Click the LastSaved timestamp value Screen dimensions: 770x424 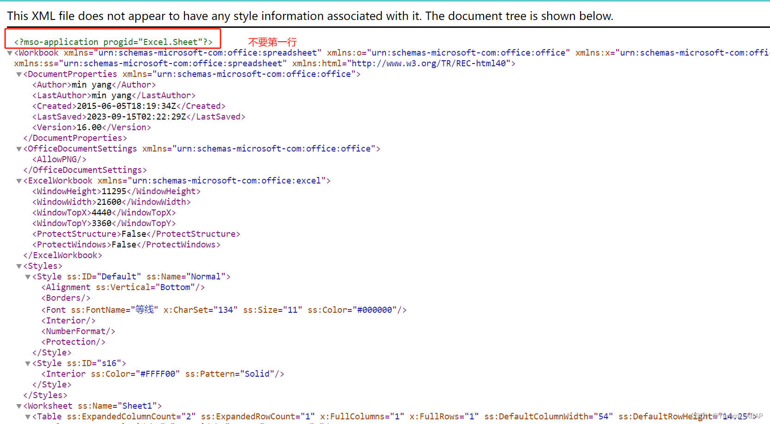coord(135,116)
